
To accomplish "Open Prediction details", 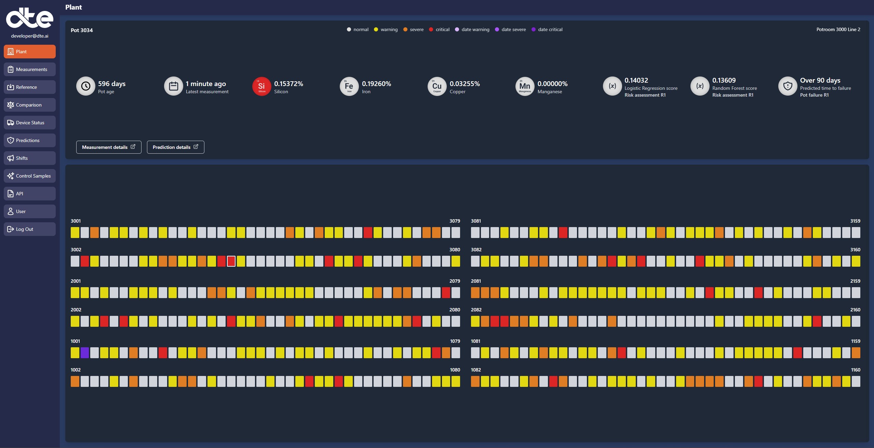I will (x=175, y=147).
